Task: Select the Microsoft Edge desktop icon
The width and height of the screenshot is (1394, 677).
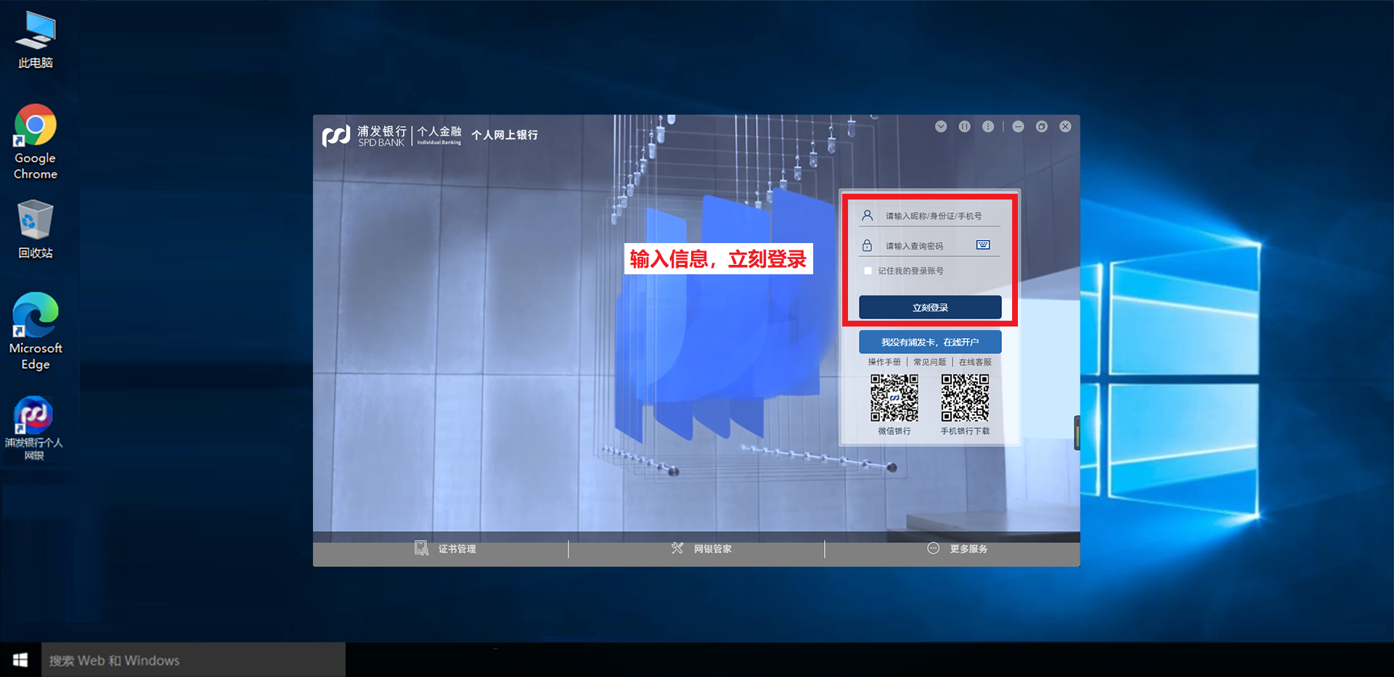Action: [x=35, y=332]
